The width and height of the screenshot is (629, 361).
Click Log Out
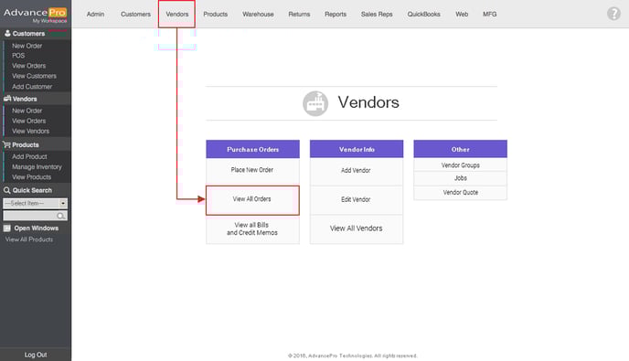click(36, 355)
